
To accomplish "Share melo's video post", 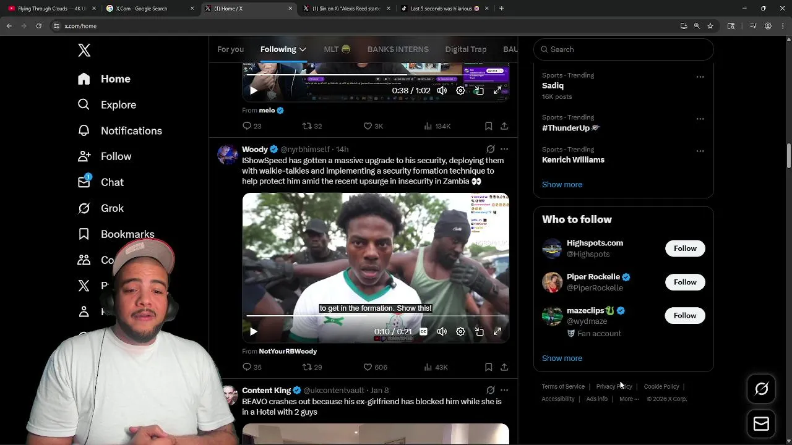I will tap(504, 126).
